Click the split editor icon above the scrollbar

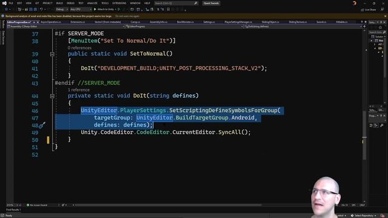[364, 27]
